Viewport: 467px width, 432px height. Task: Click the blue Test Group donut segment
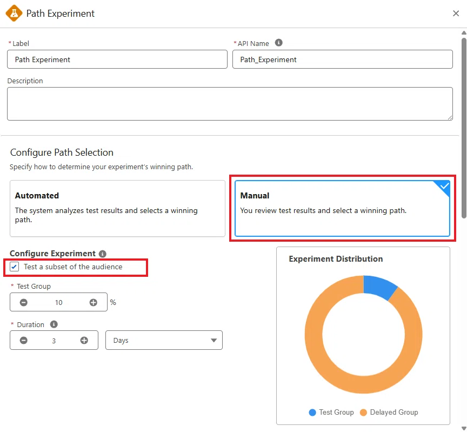click(378, 286)
